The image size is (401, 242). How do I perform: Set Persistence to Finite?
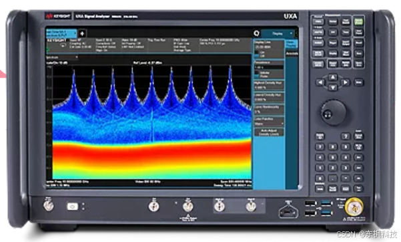(262, 76)
